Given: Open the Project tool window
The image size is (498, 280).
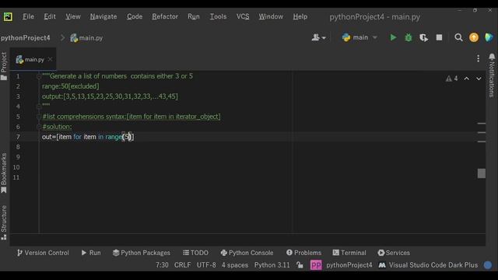Looking at the screenshot, I should pos(4,66).
